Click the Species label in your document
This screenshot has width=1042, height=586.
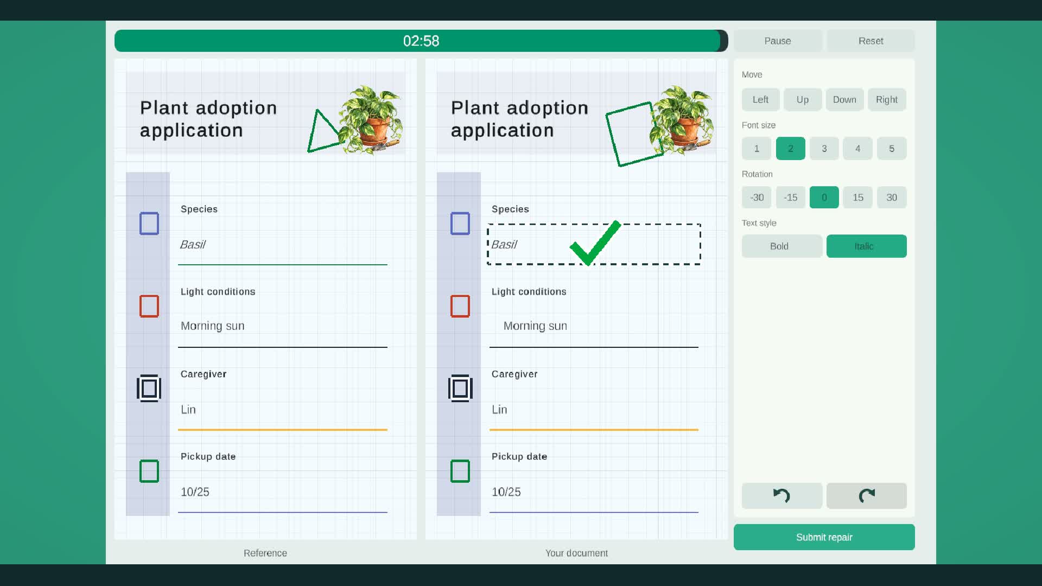pyautogui.click(x=510, y=209)
